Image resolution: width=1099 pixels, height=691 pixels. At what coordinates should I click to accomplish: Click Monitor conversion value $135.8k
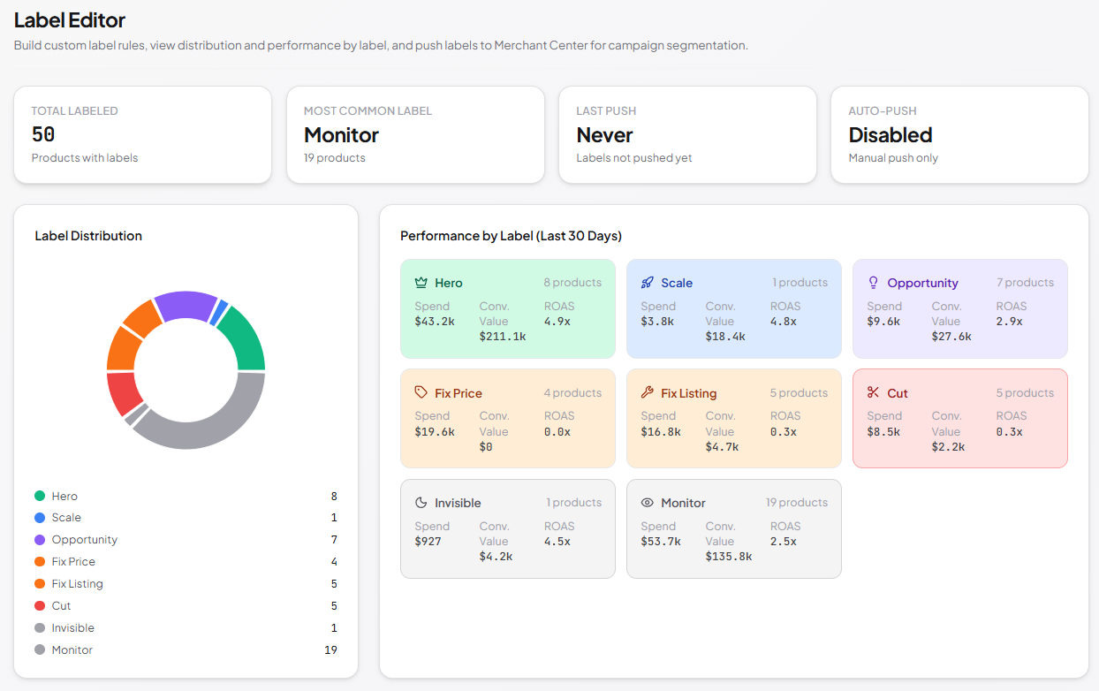coord(729,557)
